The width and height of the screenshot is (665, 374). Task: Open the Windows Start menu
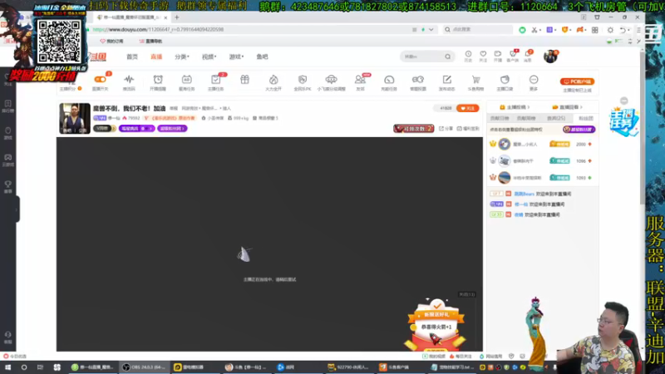tap(7, 367)
